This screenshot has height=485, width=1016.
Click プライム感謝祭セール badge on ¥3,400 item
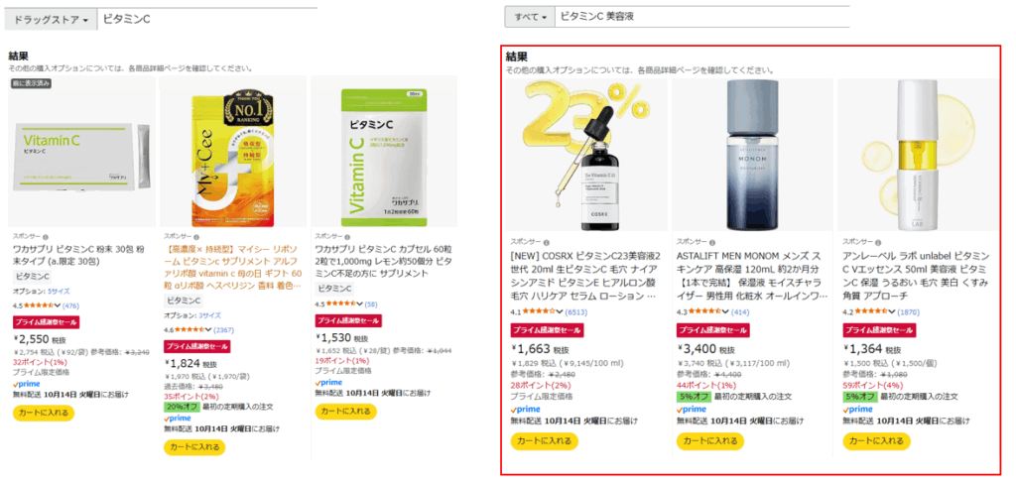710,330
